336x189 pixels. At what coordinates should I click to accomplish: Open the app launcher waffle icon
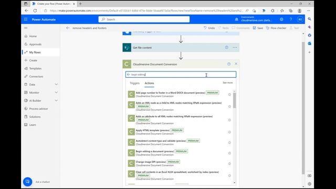pyautogui.click(x=26, y=19)
